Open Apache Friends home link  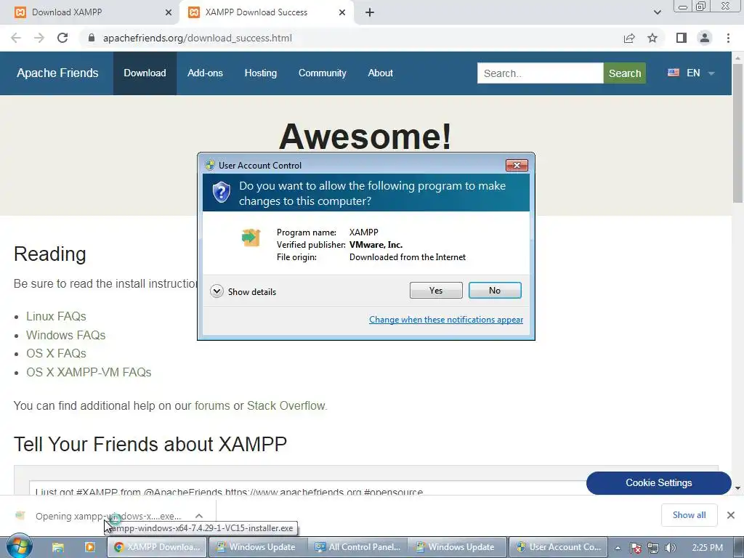coord(57,73)
